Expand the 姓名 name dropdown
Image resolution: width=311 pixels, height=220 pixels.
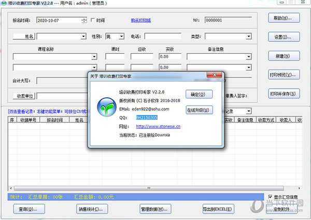click(x=83, y=36)
